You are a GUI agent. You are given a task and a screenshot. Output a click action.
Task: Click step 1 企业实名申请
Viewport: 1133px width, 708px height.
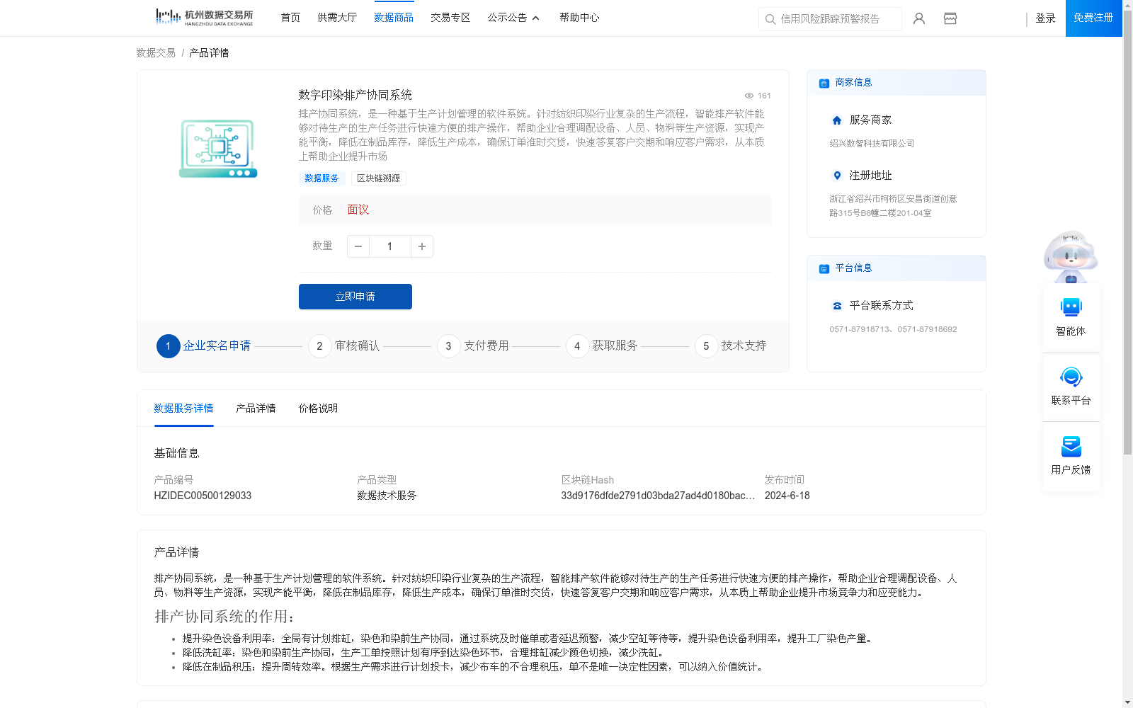pos(204,346)
